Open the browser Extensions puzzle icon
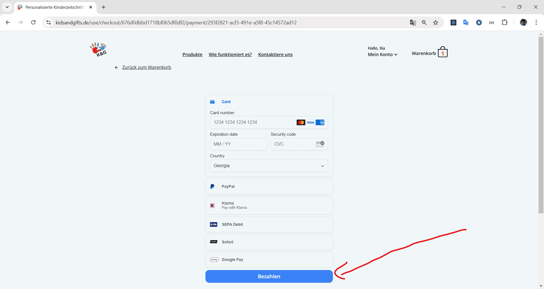Image resolution: width=544 pixels, height=289 pixels. point(504,23)
